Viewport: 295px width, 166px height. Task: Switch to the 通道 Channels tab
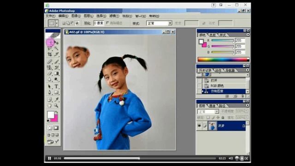[x=212, y=106]
